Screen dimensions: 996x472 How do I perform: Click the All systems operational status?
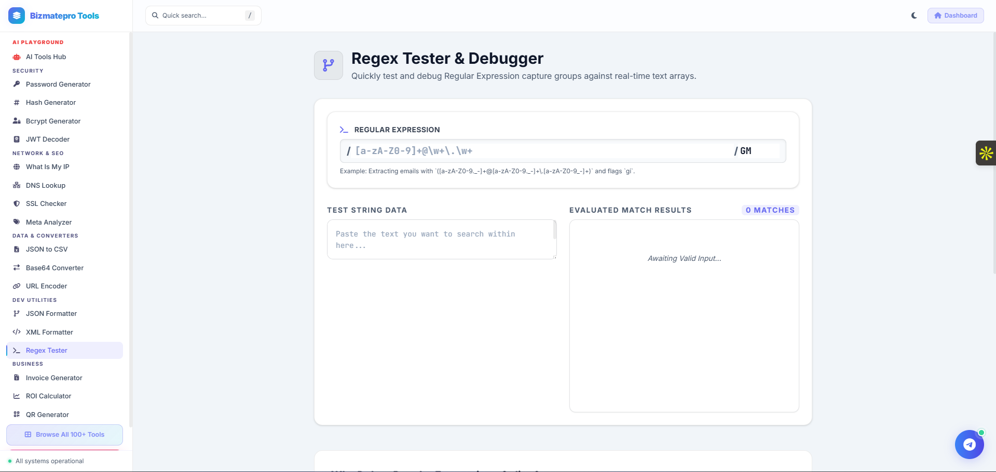click(50, 461)
